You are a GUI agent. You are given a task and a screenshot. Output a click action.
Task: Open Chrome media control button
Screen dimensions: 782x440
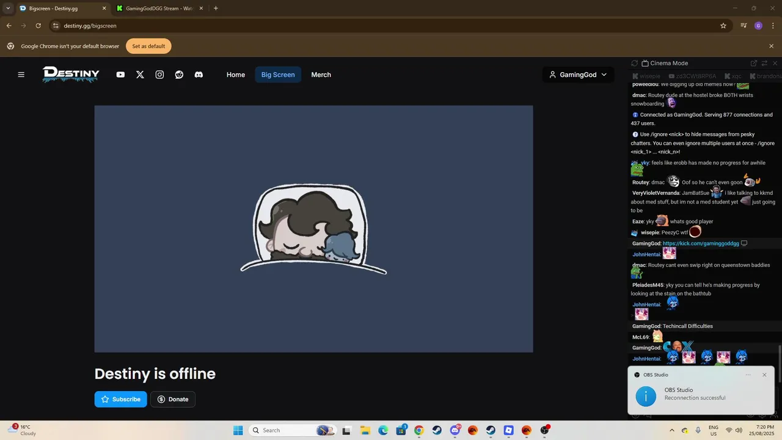tap(744, 26)
